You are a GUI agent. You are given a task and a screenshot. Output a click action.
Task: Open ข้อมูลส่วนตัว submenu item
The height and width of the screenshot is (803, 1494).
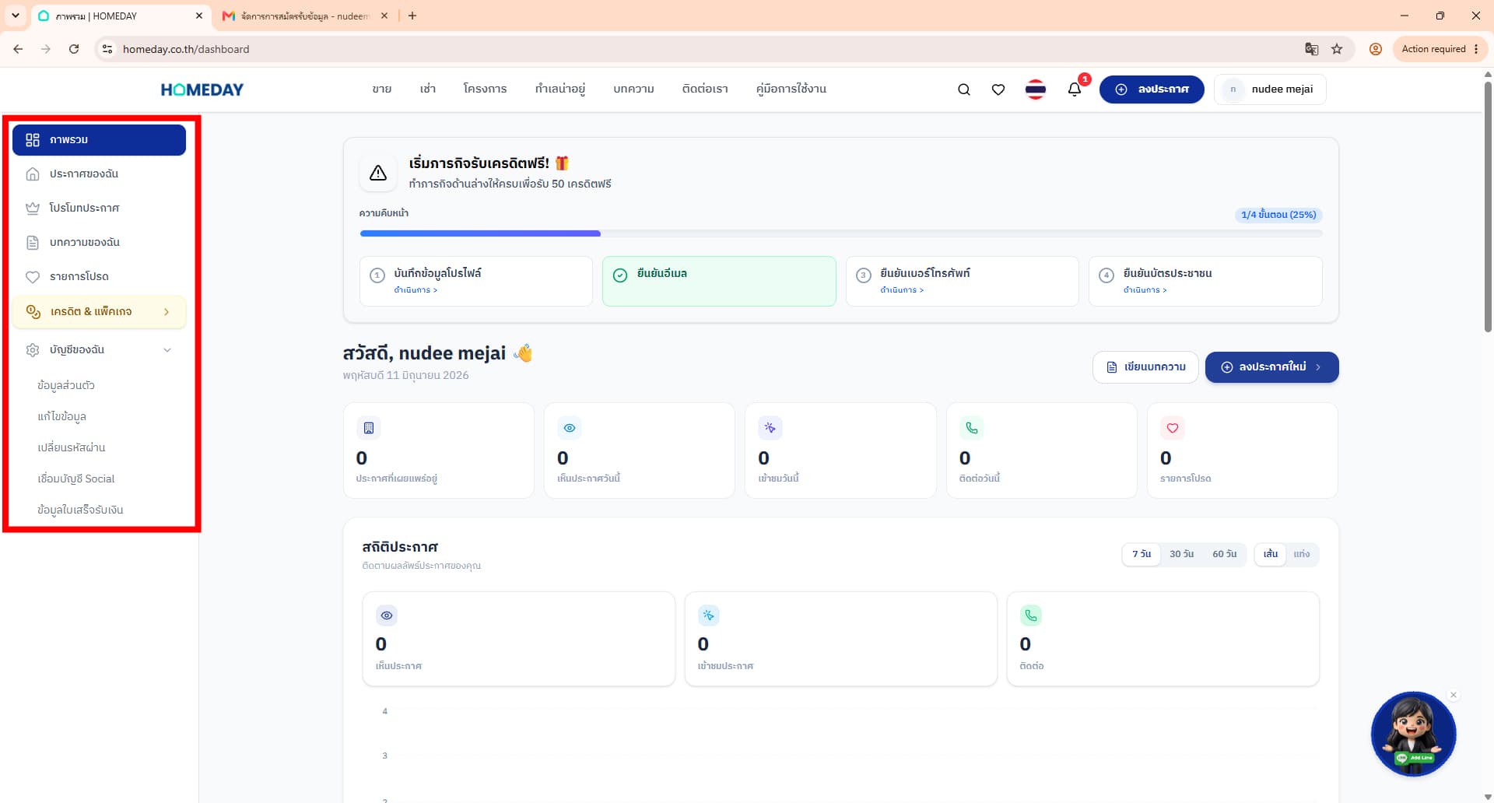66,385
